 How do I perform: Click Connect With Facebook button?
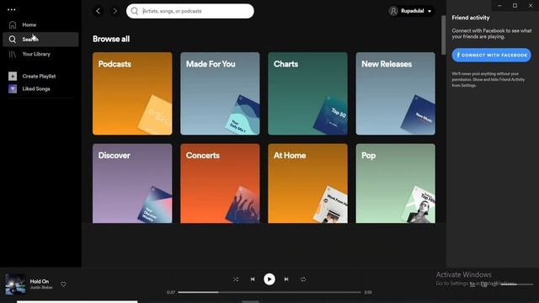tap(491, 55)
